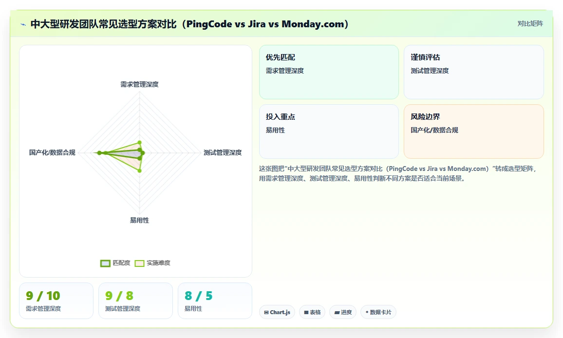The height and width of the screenshot is (338, 563).
Task: Click the radar point at the 国产化/数据合规 tip
Action: tap(99, 153)
